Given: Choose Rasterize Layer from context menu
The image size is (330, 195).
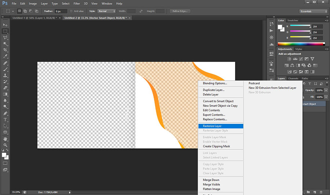Looking at the screenshot, I should click(212, 126).
